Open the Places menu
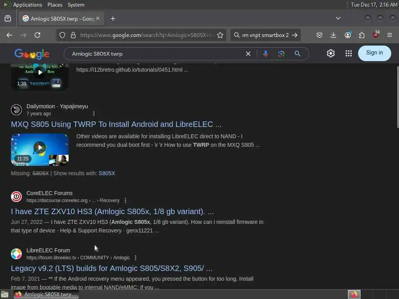 pos(55,5)
